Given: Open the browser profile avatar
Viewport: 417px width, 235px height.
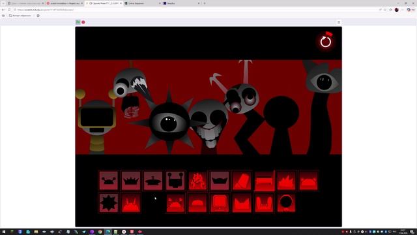Looking at the screenshot, I should pyautogui.click(x=397, y=10).
